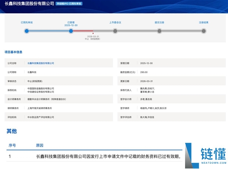
Task: Click the 律师事务所 field label
Action: coord(13,108)
